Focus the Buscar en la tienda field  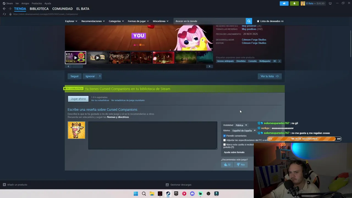tap(210, 21)
